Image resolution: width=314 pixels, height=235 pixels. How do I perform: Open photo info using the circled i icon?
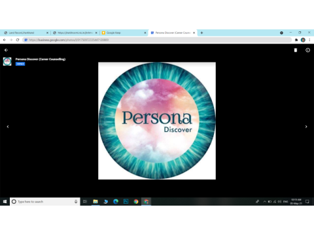tap(307, 50)
